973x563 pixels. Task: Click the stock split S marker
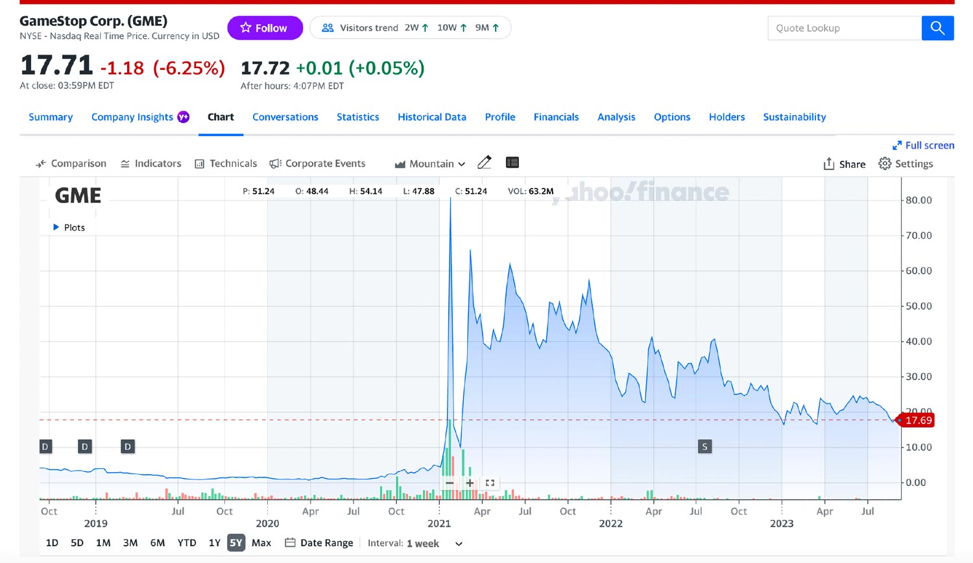coord(704,446)
